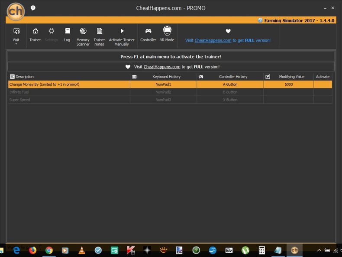Click the X-Button controller cell

[230, 100]
